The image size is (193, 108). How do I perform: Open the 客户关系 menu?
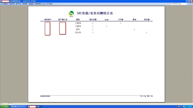click(18, 4)
